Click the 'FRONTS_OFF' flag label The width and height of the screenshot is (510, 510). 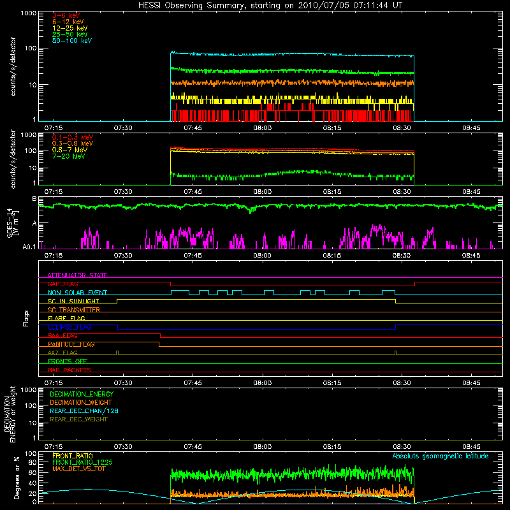68,361
